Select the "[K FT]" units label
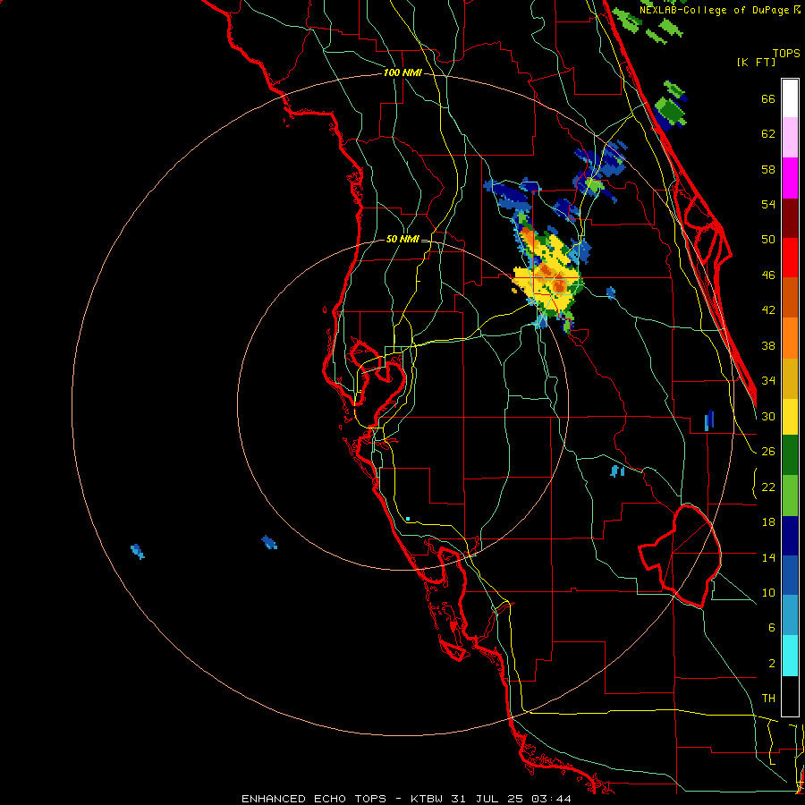 pos(756,63)
